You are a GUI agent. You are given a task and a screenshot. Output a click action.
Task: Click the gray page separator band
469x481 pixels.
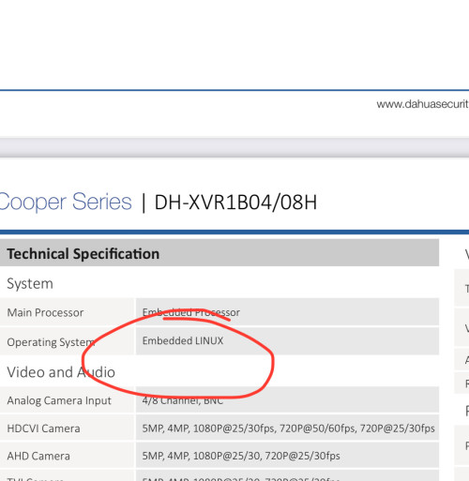234,147
